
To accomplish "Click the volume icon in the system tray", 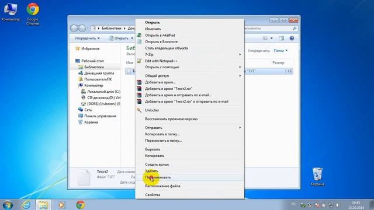I will [x=338, y=205].
